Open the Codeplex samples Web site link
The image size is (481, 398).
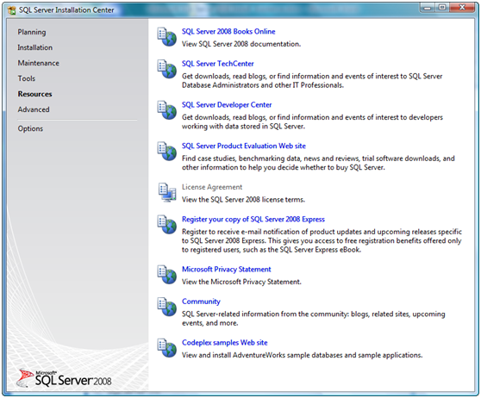(225, 343)
